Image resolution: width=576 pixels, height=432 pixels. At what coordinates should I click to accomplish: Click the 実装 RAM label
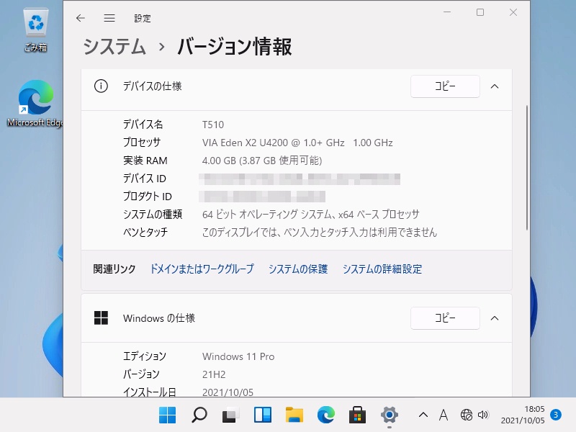click(145, 161)
